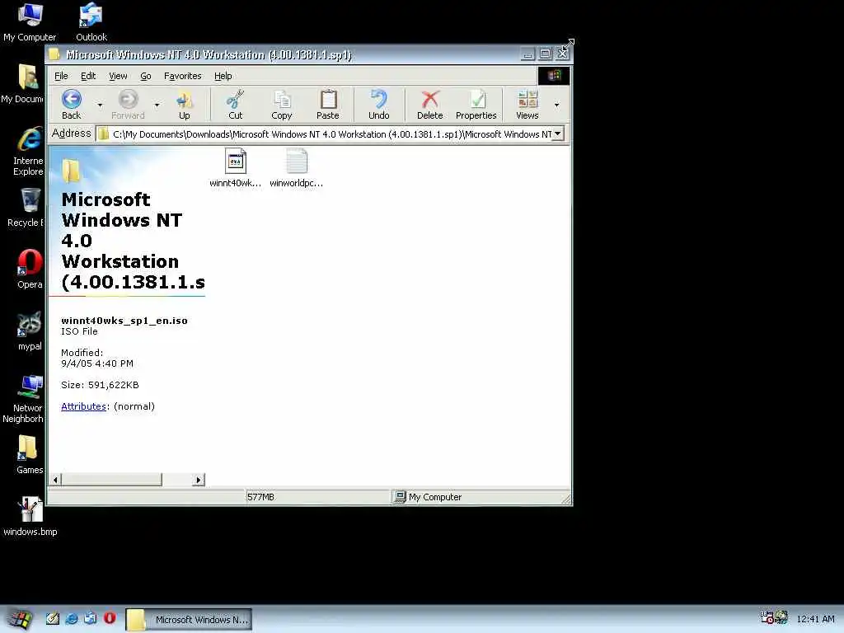Click the greyed-out Forward toolbar button

(x=128, y=105)
